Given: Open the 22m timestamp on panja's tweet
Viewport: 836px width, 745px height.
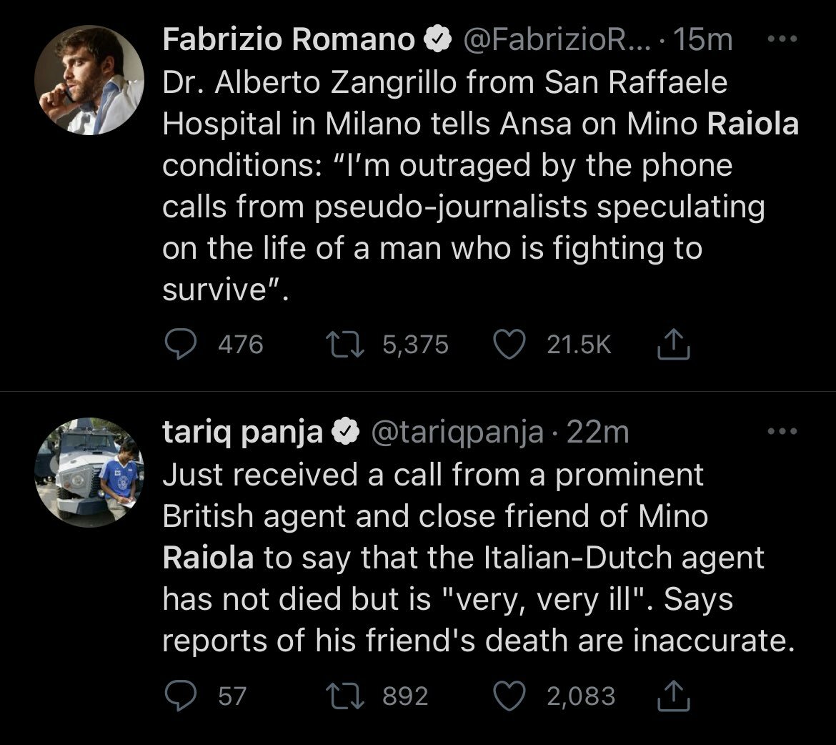Looking at the screenshot, I should point(597,433).
